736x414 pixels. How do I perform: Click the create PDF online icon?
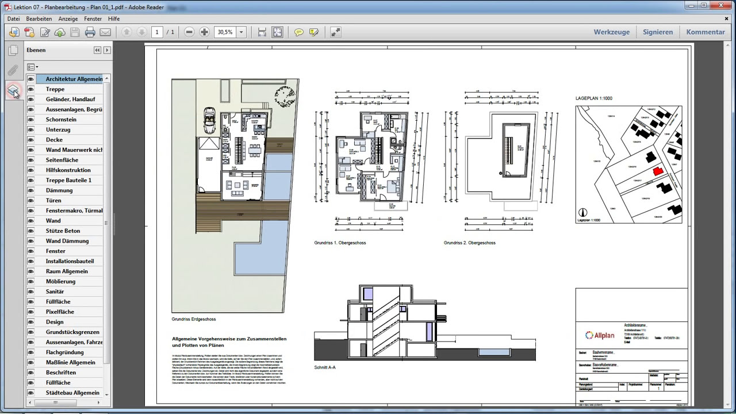point(29,32)
